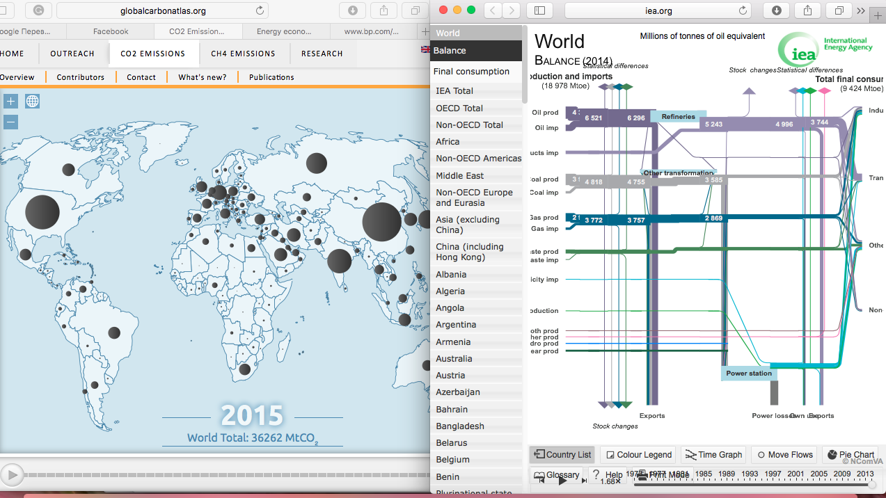Select Non-OECD Total in the list
This screenshot has height=498, width=886.
(475, 124)
